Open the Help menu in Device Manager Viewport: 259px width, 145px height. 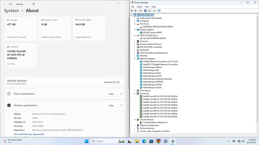[154, 7]
